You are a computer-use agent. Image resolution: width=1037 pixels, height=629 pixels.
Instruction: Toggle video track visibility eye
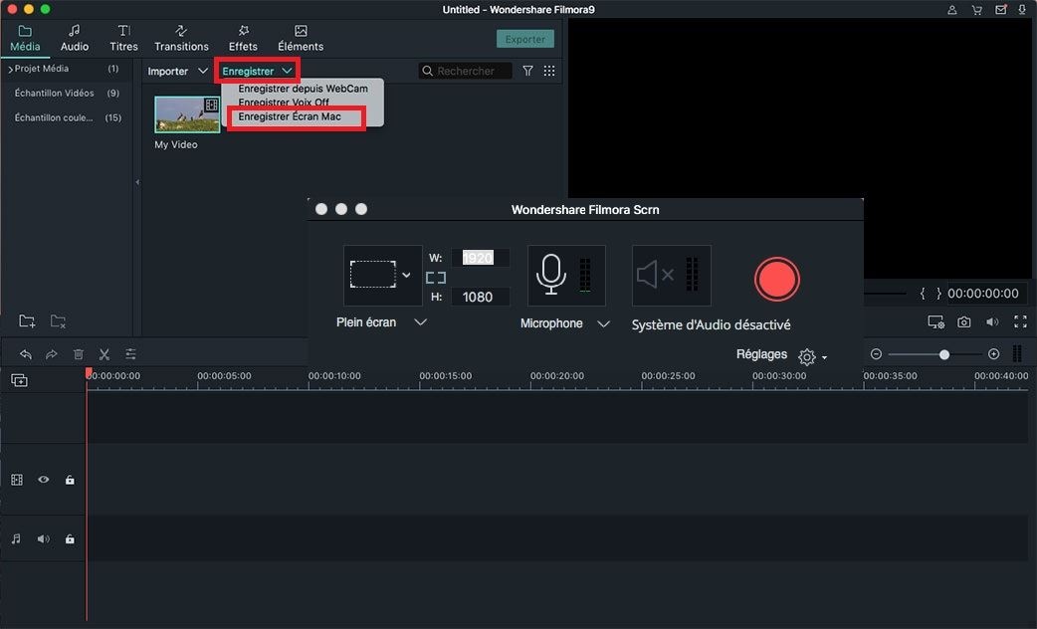coord(44,480)
